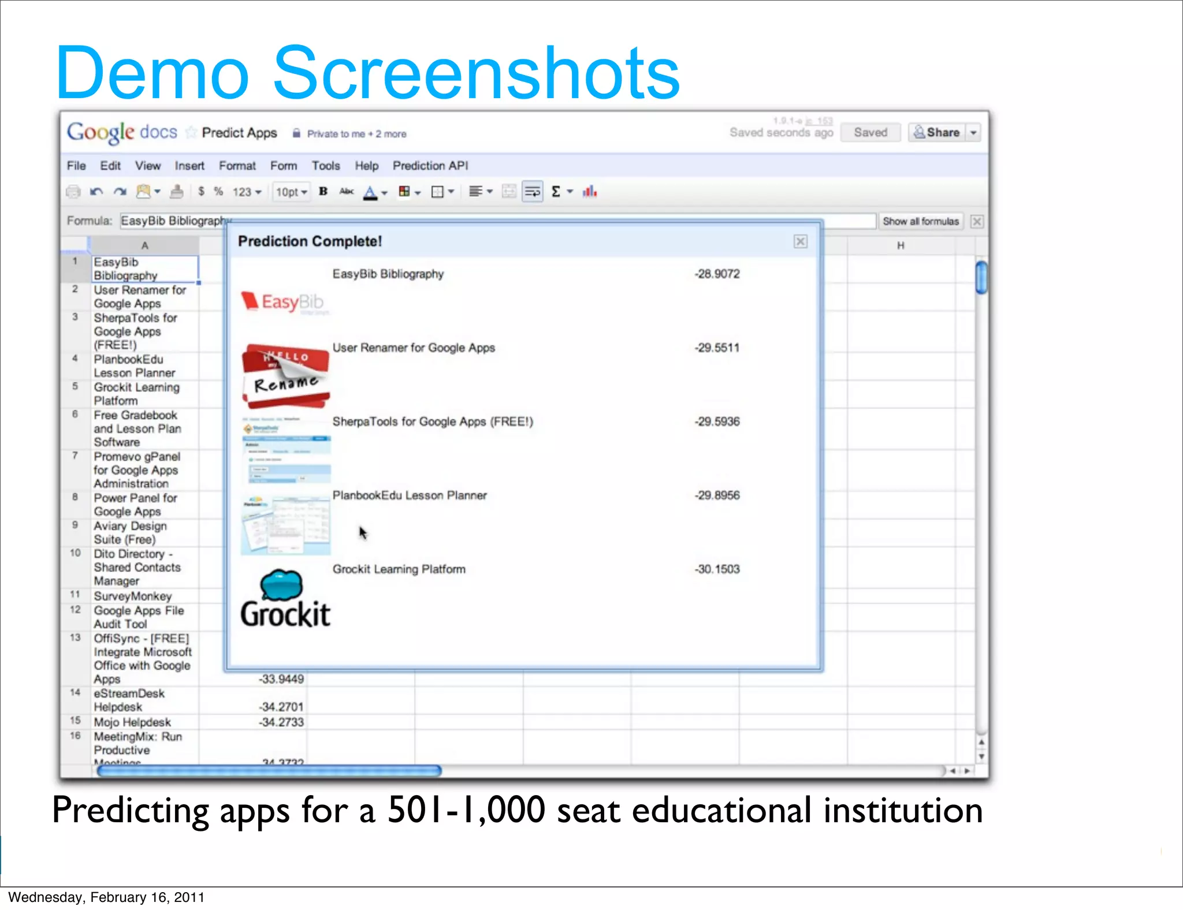Viewport: 1183px width, 910px height.
Task: Open the File menu
Action: coord(76,166)
